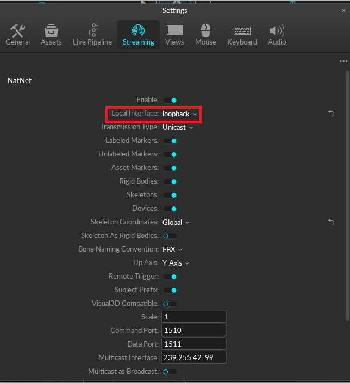The height and width of the screenshot is (383, 350).
Task: Click the NatNet section heading
Action: pos(20,80)
